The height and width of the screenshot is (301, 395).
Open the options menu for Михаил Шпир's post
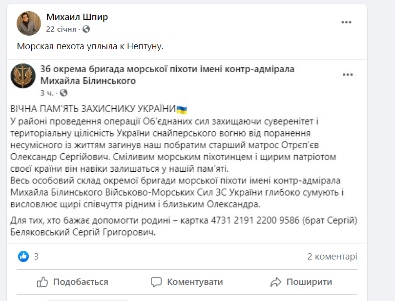(346, 22)
